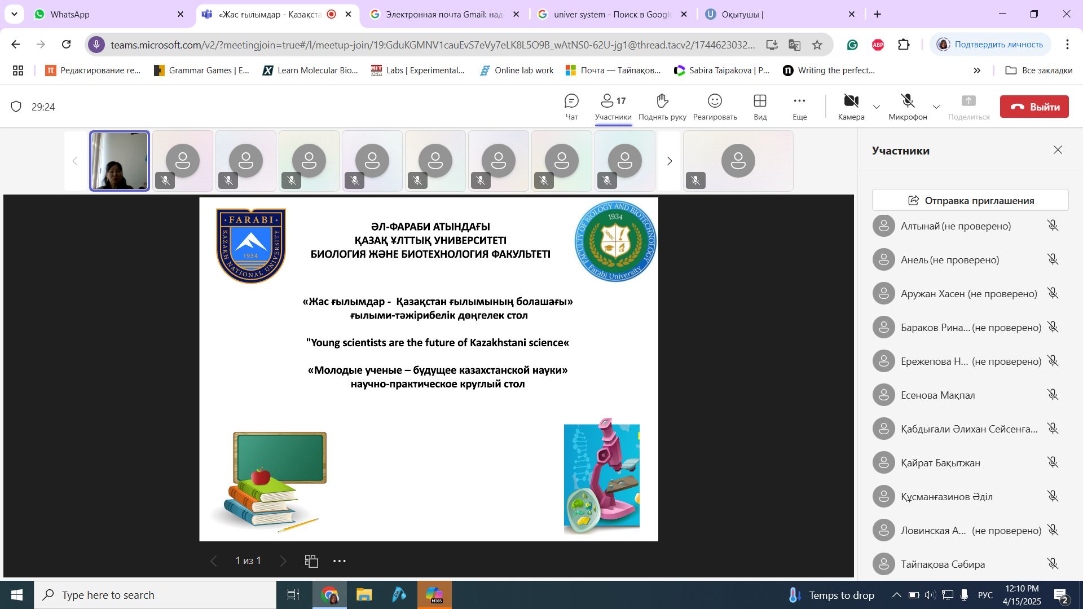Click the address bar URL field
1083x609 pixels.
(432, 45)
